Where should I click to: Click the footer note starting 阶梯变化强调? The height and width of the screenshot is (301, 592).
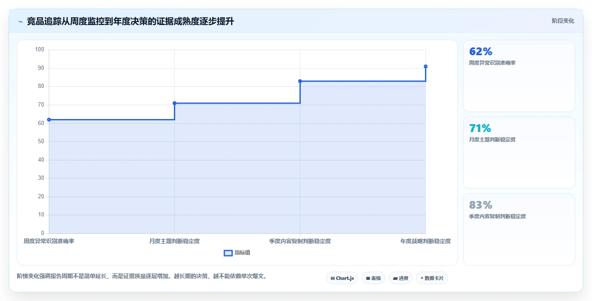[x=142, y=276]
